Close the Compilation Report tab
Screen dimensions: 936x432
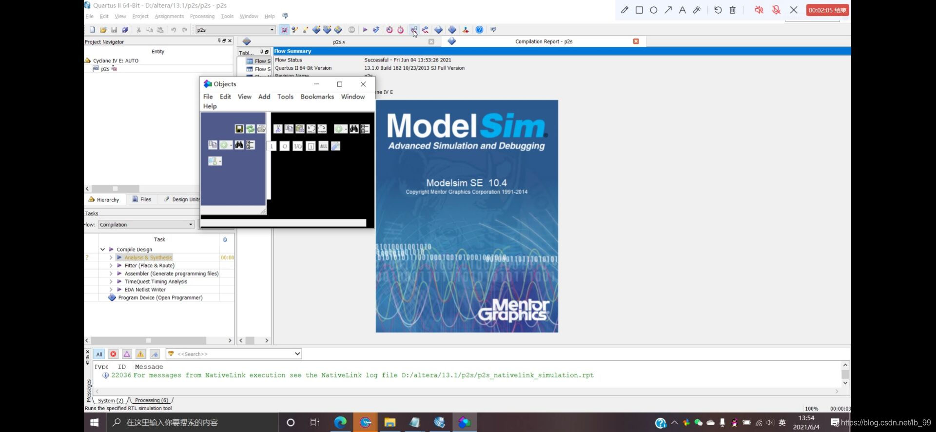(636, 41)
